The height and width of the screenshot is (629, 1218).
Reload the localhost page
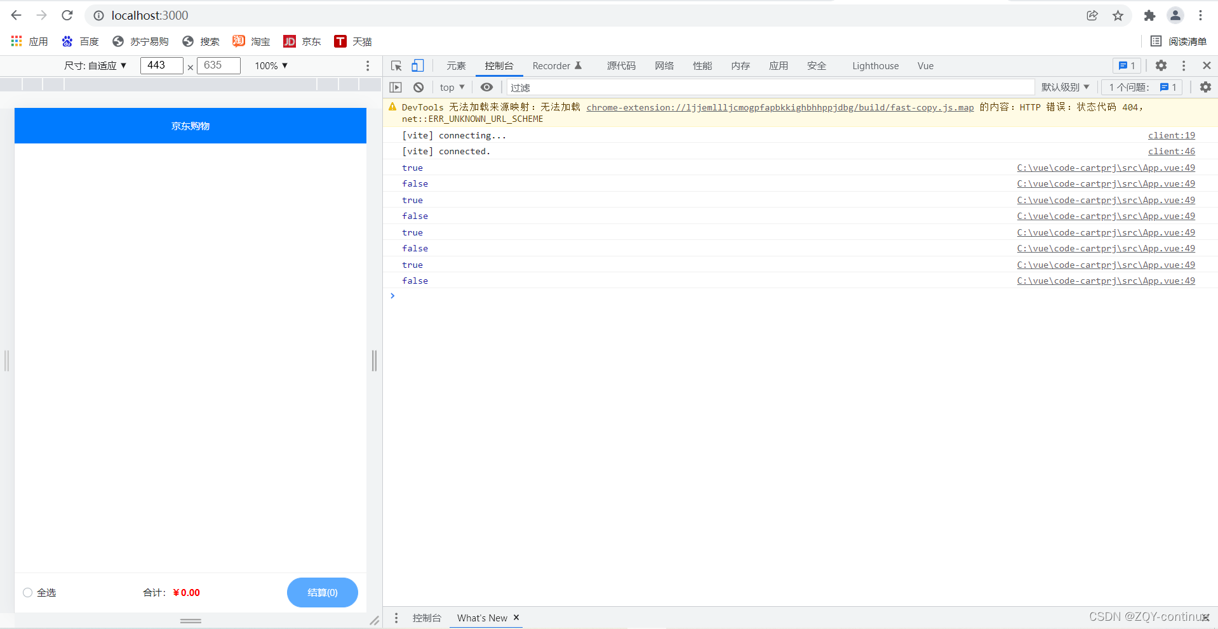coord(67,15)
